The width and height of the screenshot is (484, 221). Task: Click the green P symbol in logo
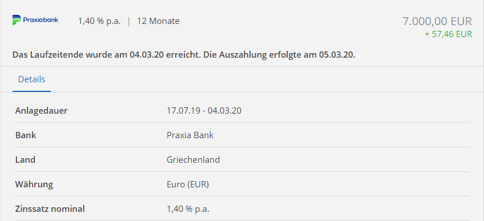pyautogui.click(x=17, y=20)
